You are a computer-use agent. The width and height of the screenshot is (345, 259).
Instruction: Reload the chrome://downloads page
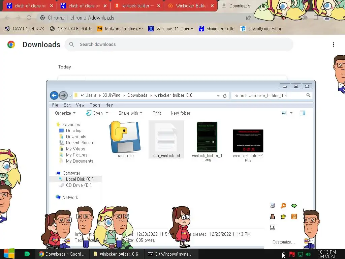click(29, 18)
